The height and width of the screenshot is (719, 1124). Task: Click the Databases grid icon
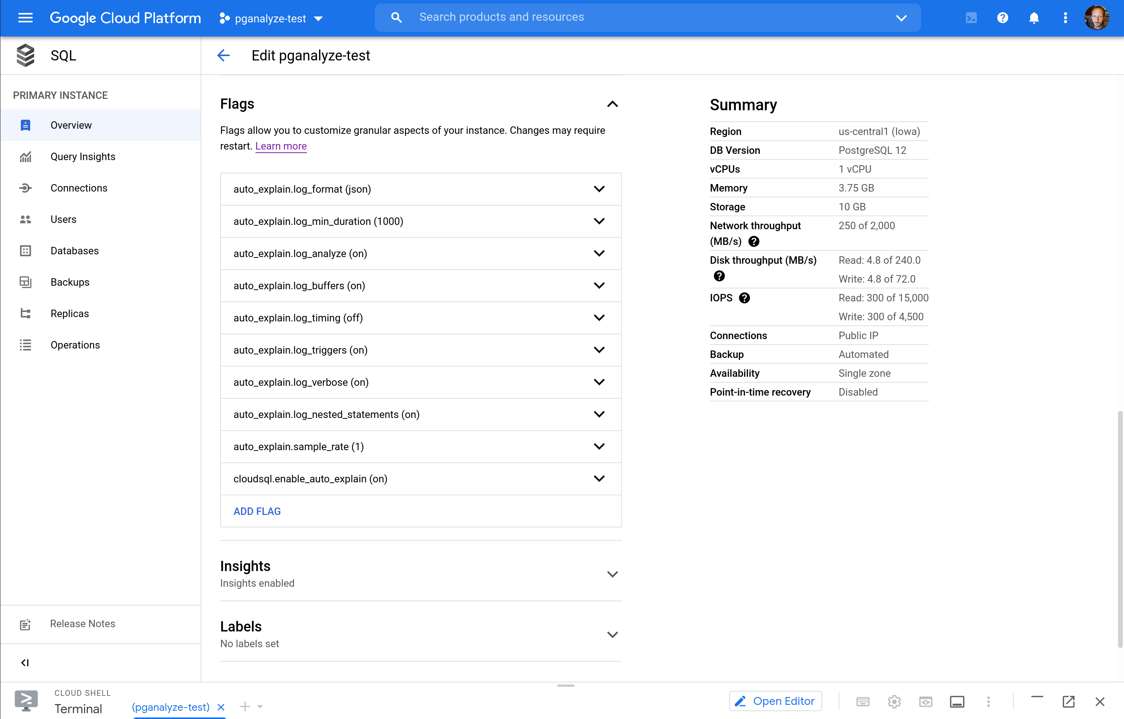point(26,251)
